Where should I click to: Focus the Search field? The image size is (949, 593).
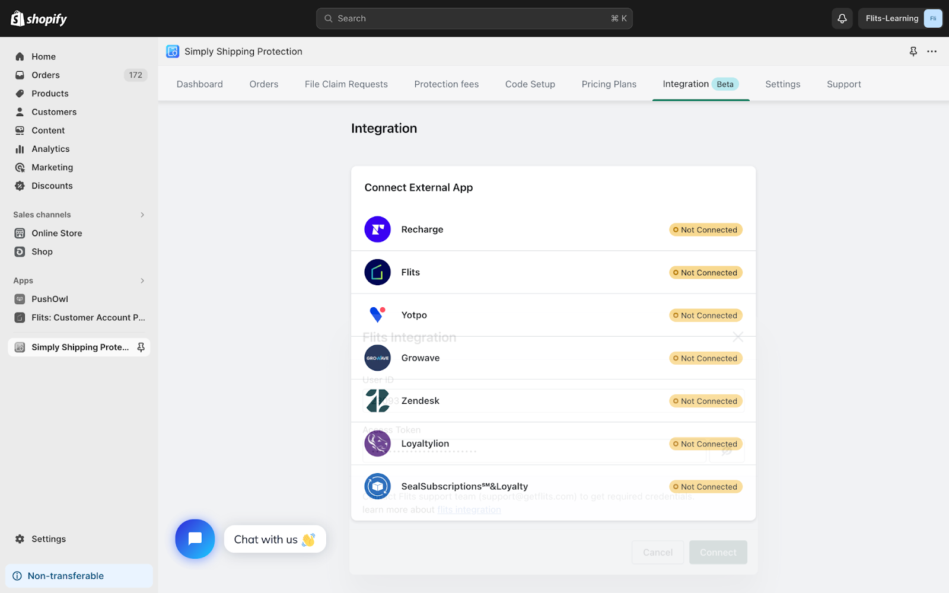[x=474, y=18]
